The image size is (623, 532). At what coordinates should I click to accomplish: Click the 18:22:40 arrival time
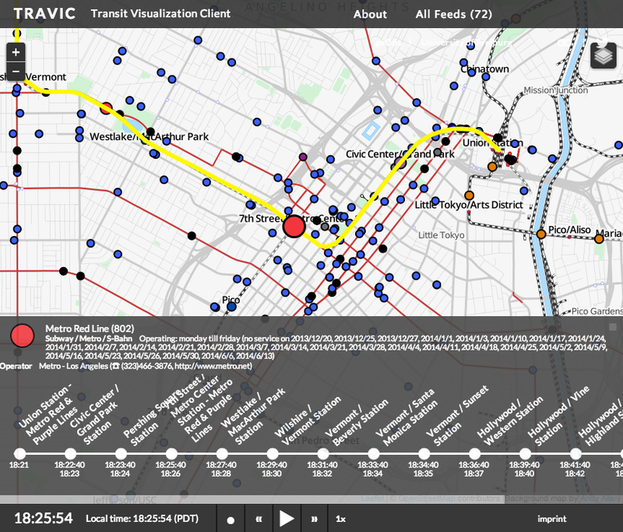(69, 465)
